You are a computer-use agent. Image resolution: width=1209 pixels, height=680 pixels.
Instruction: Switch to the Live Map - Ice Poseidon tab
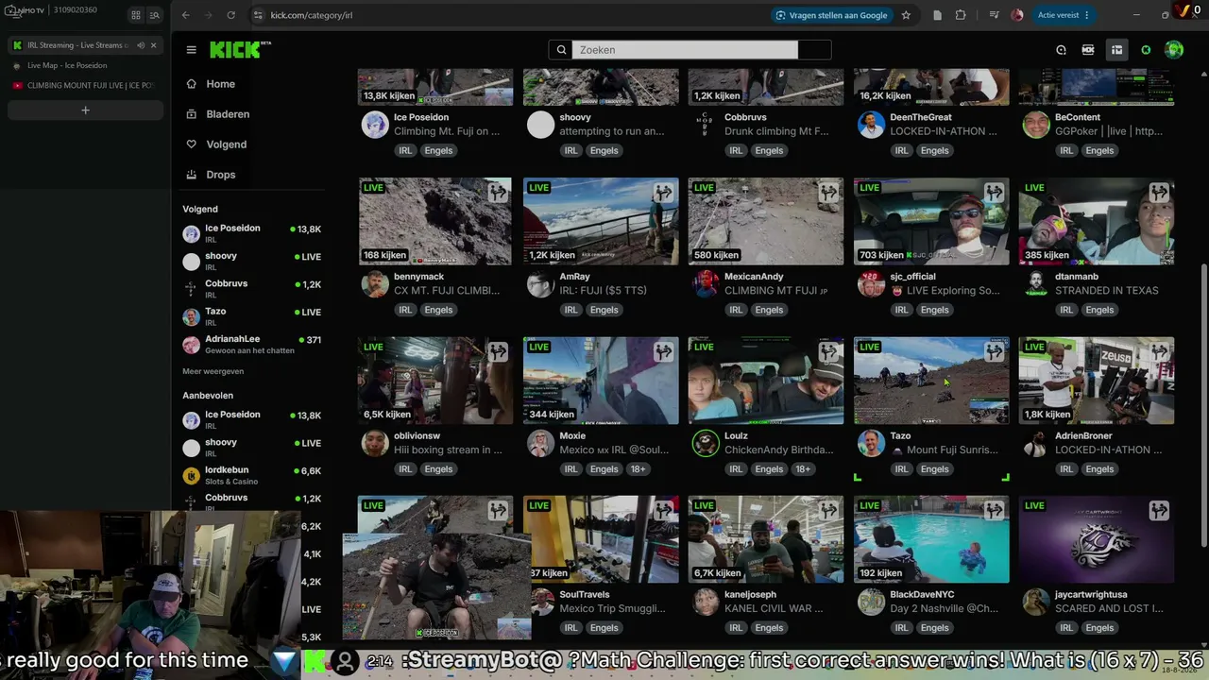(x=85, y=65)
